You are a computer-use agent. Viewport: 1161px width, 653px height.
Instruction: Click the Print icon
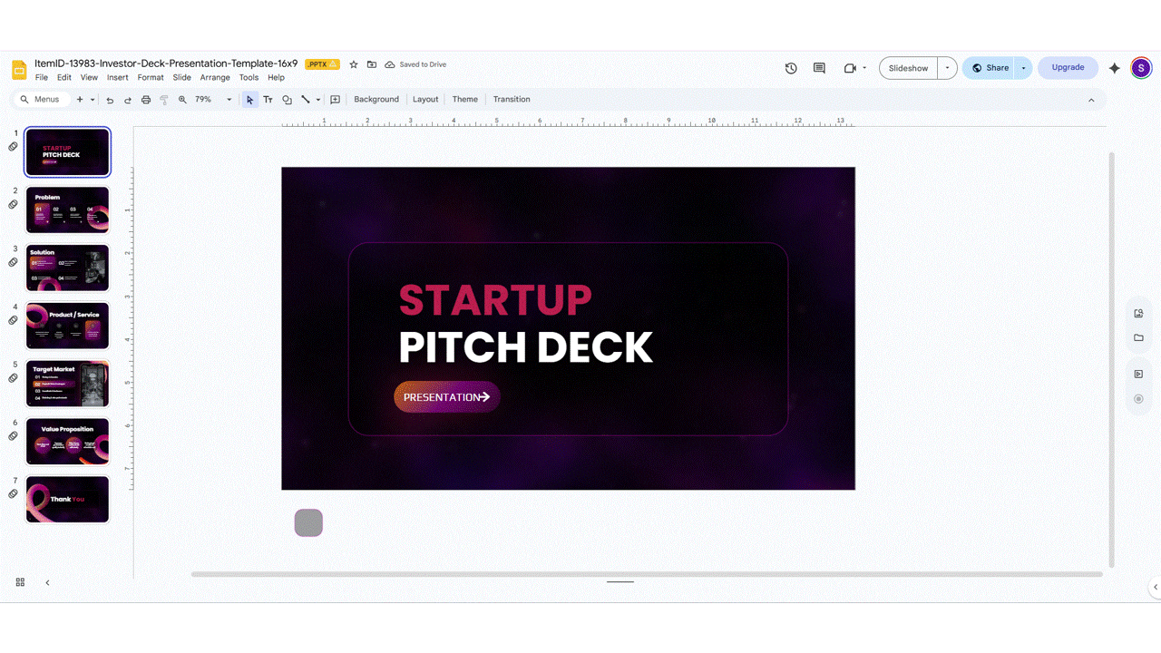146,99
